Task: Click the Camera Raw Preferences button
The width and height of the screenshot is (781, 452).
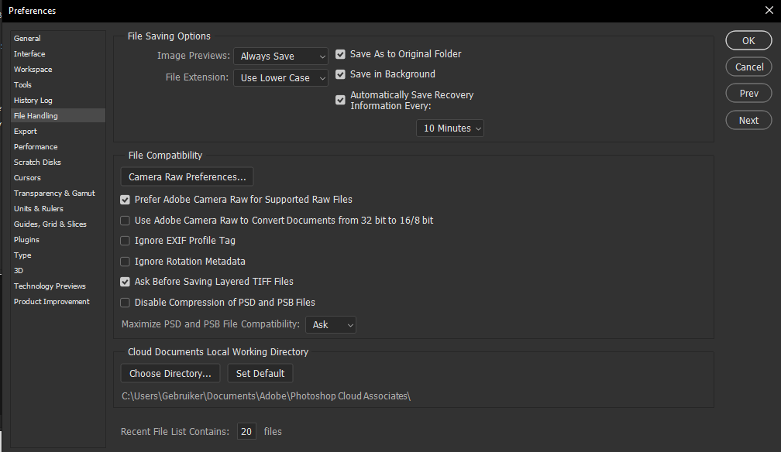Action: [x=187, y=177]
